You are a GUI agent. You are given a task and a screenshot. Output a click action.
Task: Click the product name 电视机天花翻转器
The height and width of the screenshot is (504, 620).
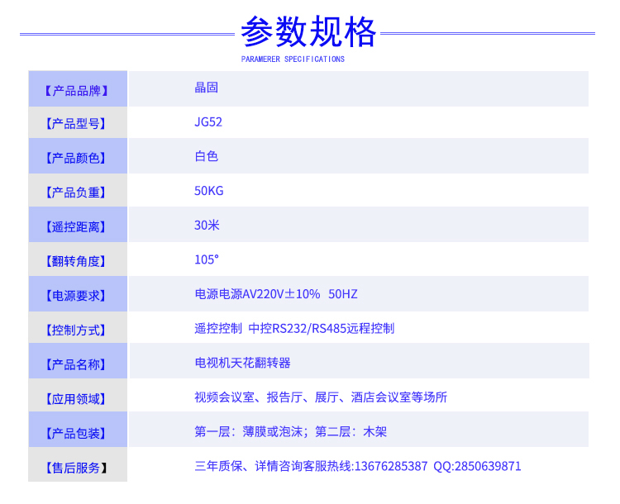coord(242,363)
